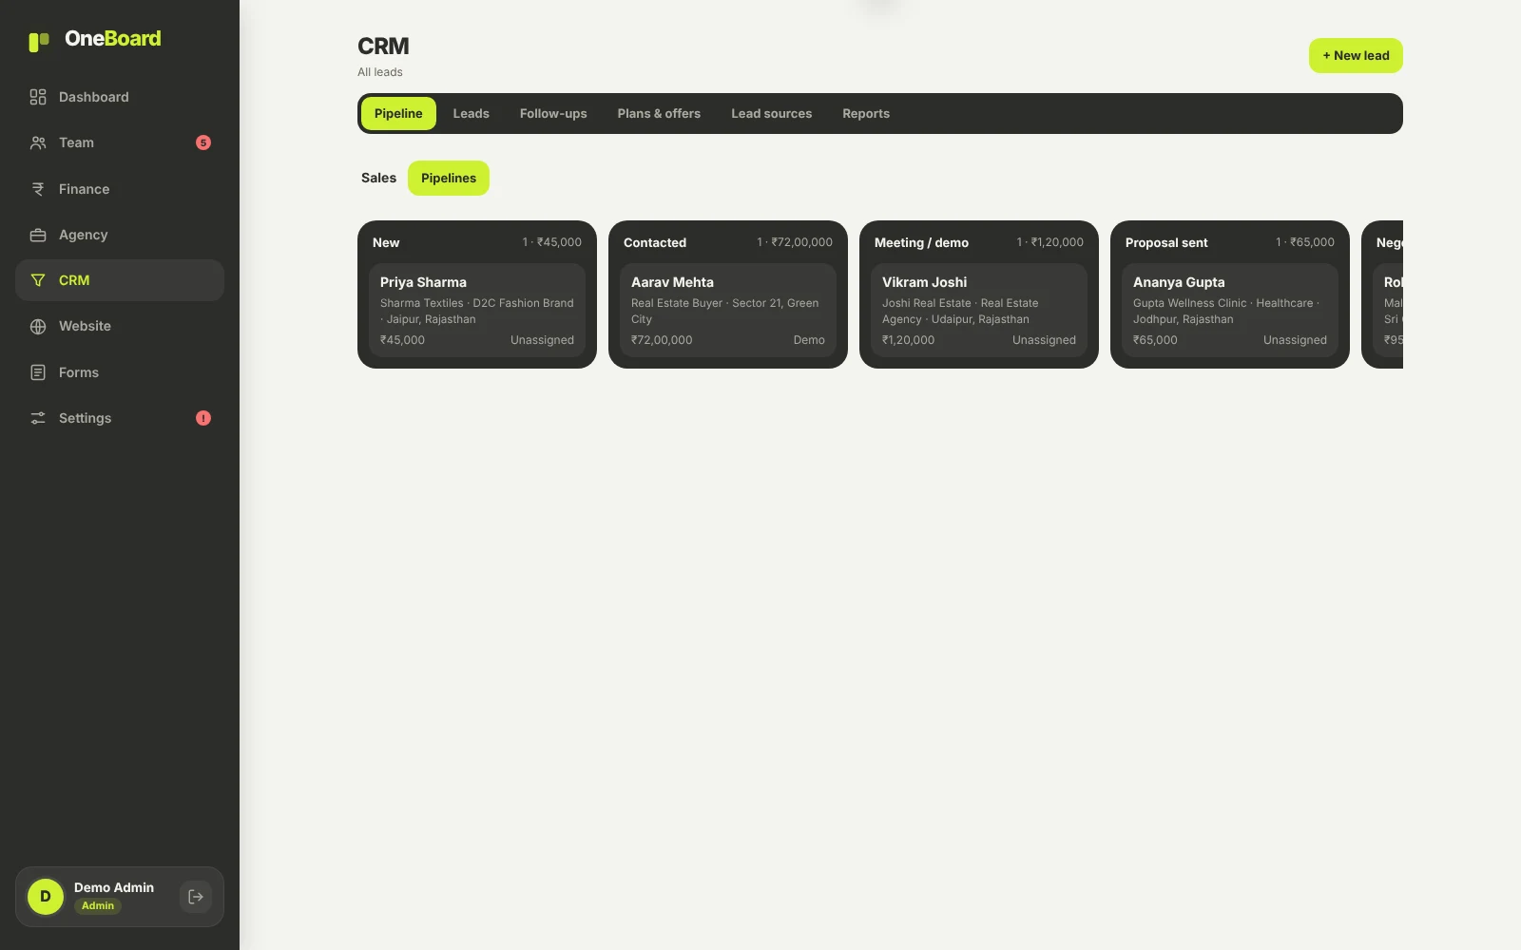The image size is (1521, 950).
Task: Open the Leads tab
Action: (471, 113)
